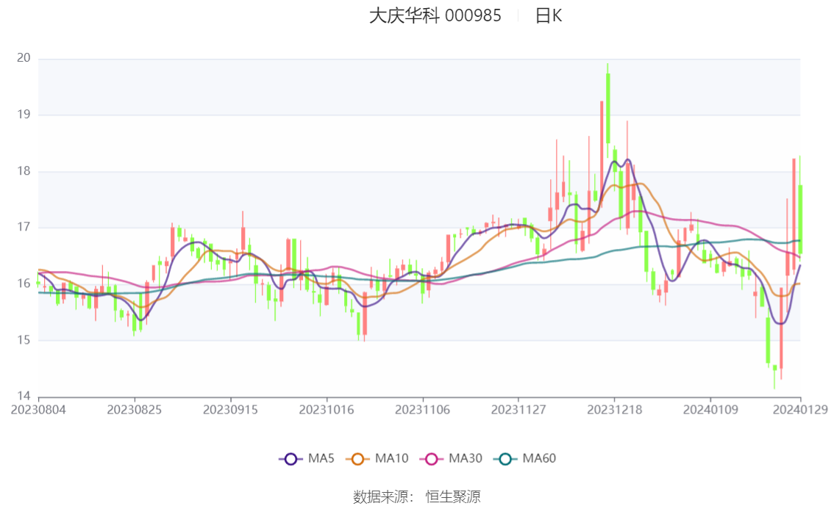The width and height of the screenshot is (834, 506).
Task: Click the teal MA60 legend marker
Action: 505,459
